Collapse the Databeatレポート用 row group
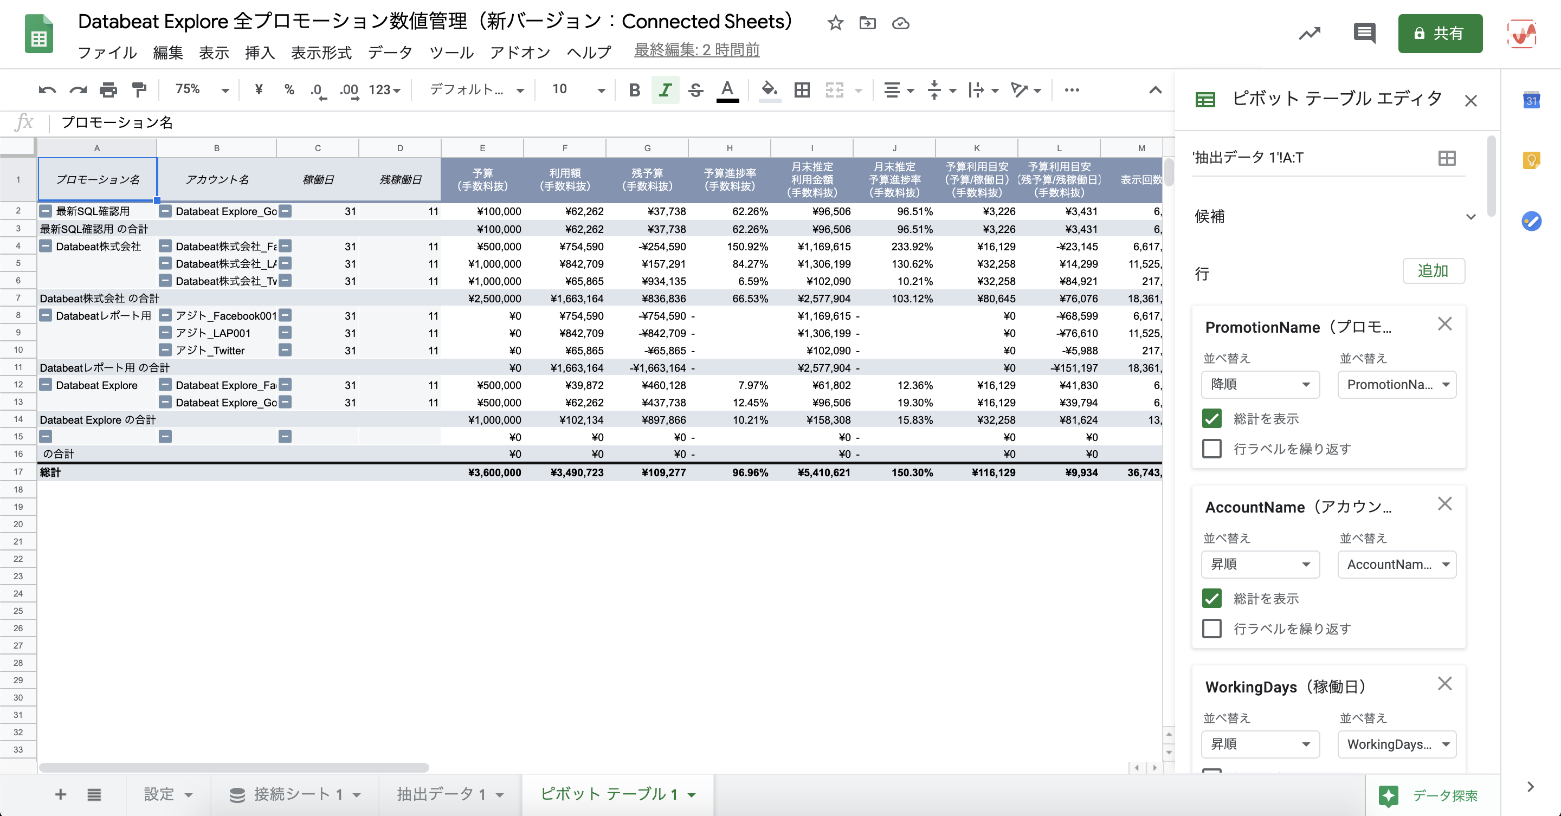 46,315
